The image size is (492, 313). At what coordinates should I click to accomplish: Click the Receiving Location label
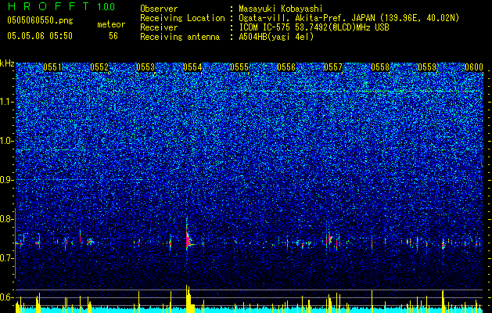[x=182, y=18]
